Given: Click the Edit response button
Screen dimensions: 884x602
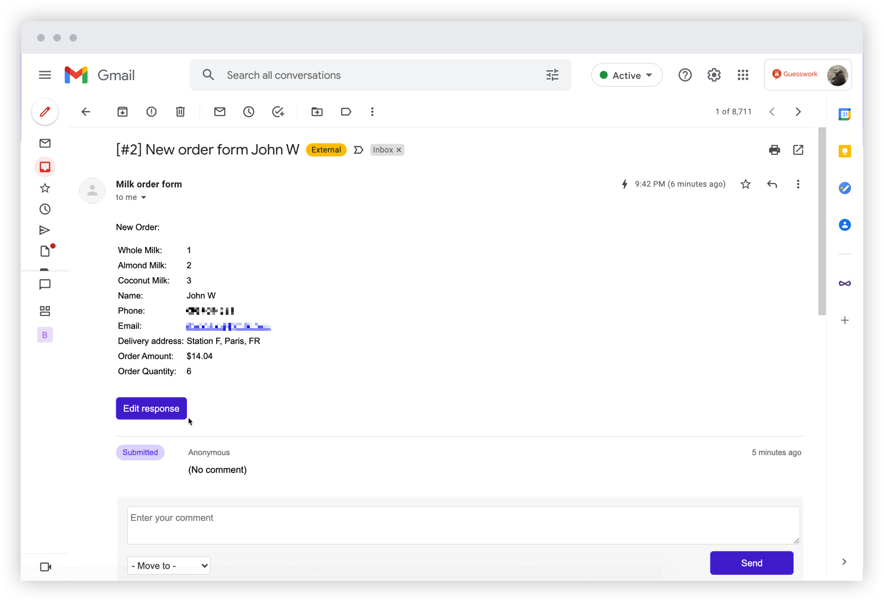Looking at the screenshot, I should [151, 408].
